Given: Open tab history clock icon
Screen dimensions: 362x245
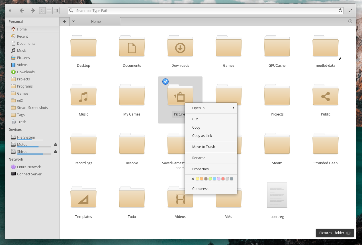Looking at the screenshot, I should coord(350,21).
